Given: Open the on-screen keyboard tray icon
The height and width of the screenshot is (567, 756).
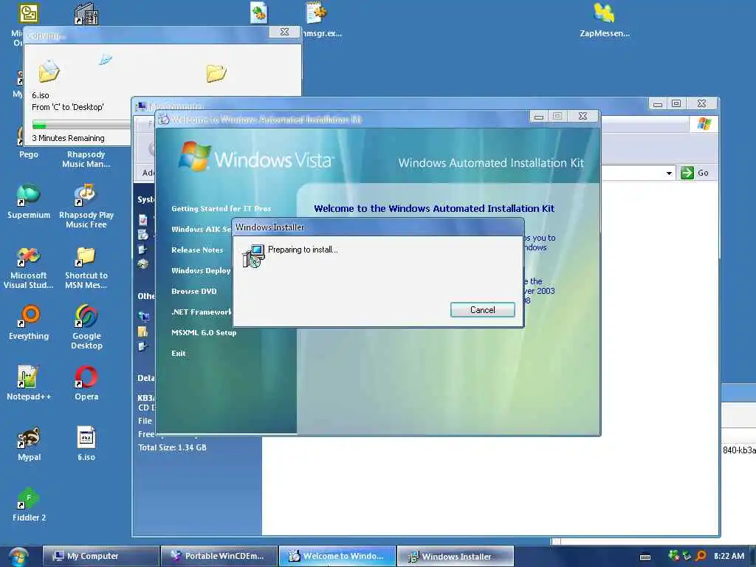Looking at the screenshot, I should [x=645, y=557].
